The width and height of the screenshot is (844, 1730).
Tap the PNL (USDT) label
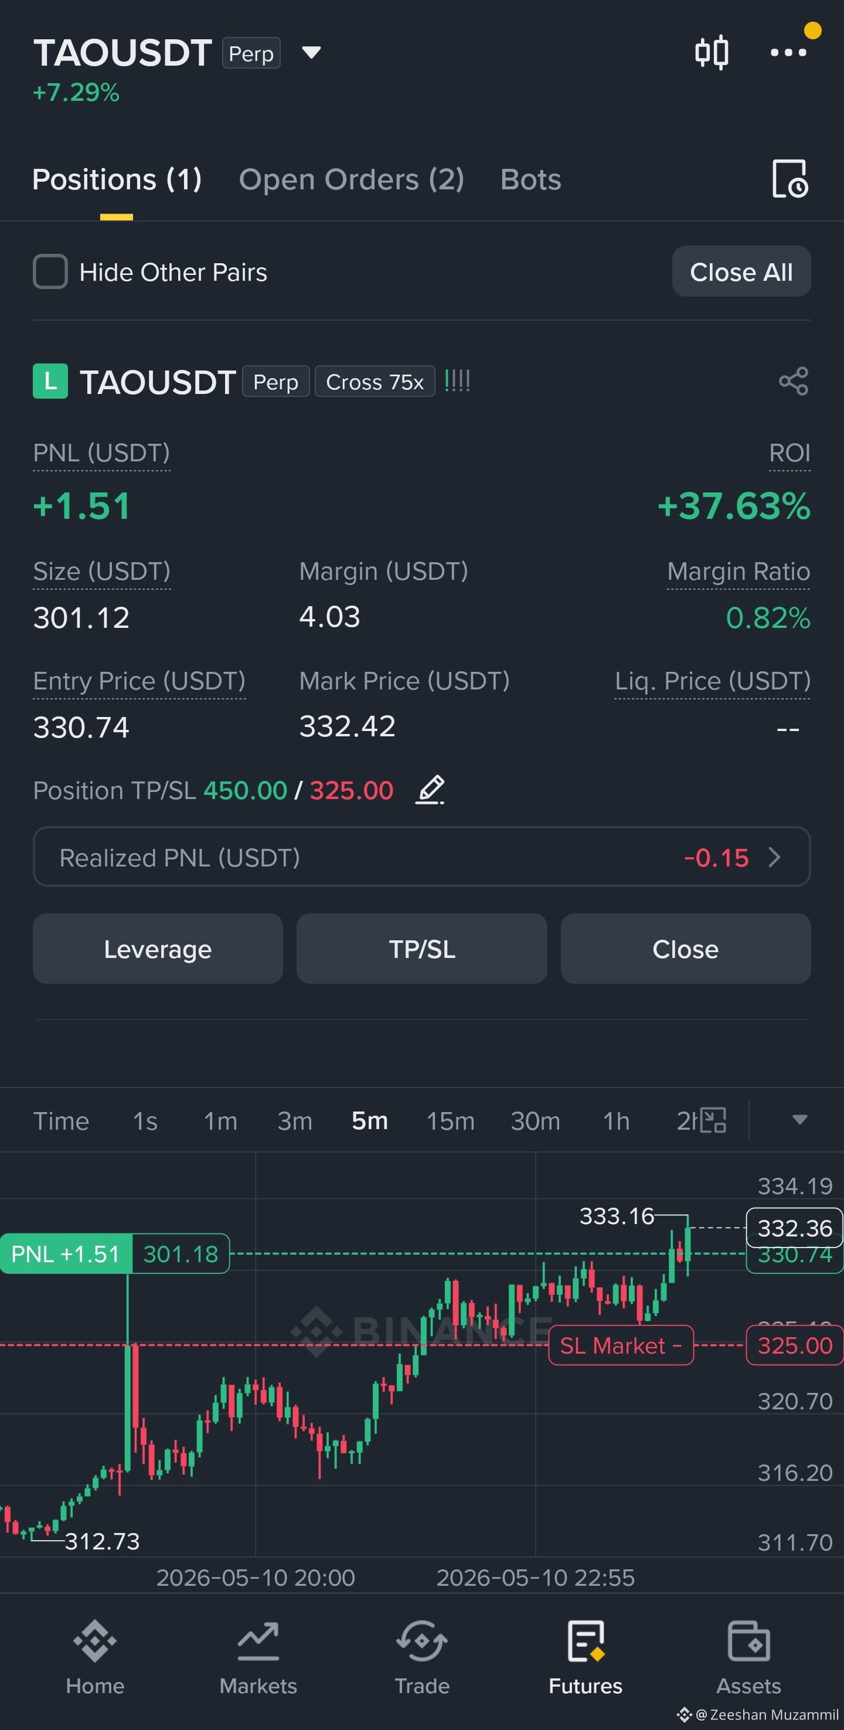(x=101, y=453)
